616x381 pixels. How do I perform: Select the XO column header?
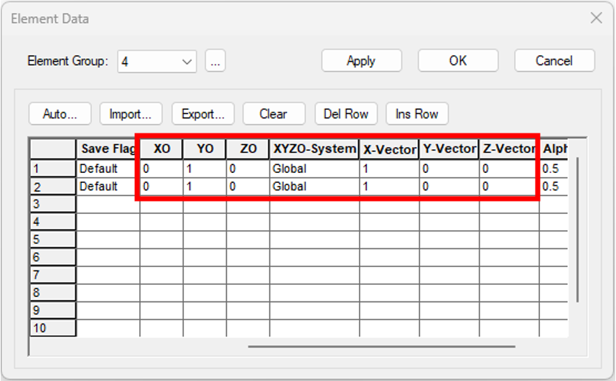(x=162, y=149)
